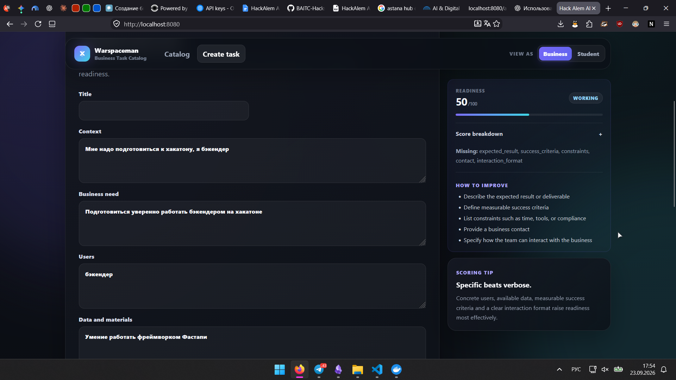676x380 pixels.
Task: Click into the Business need text area
Action: tap(252, 223)
